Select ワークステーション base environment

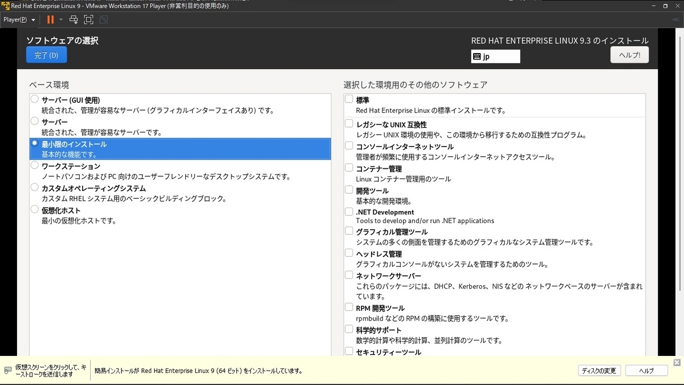click(x=35, y=165)
